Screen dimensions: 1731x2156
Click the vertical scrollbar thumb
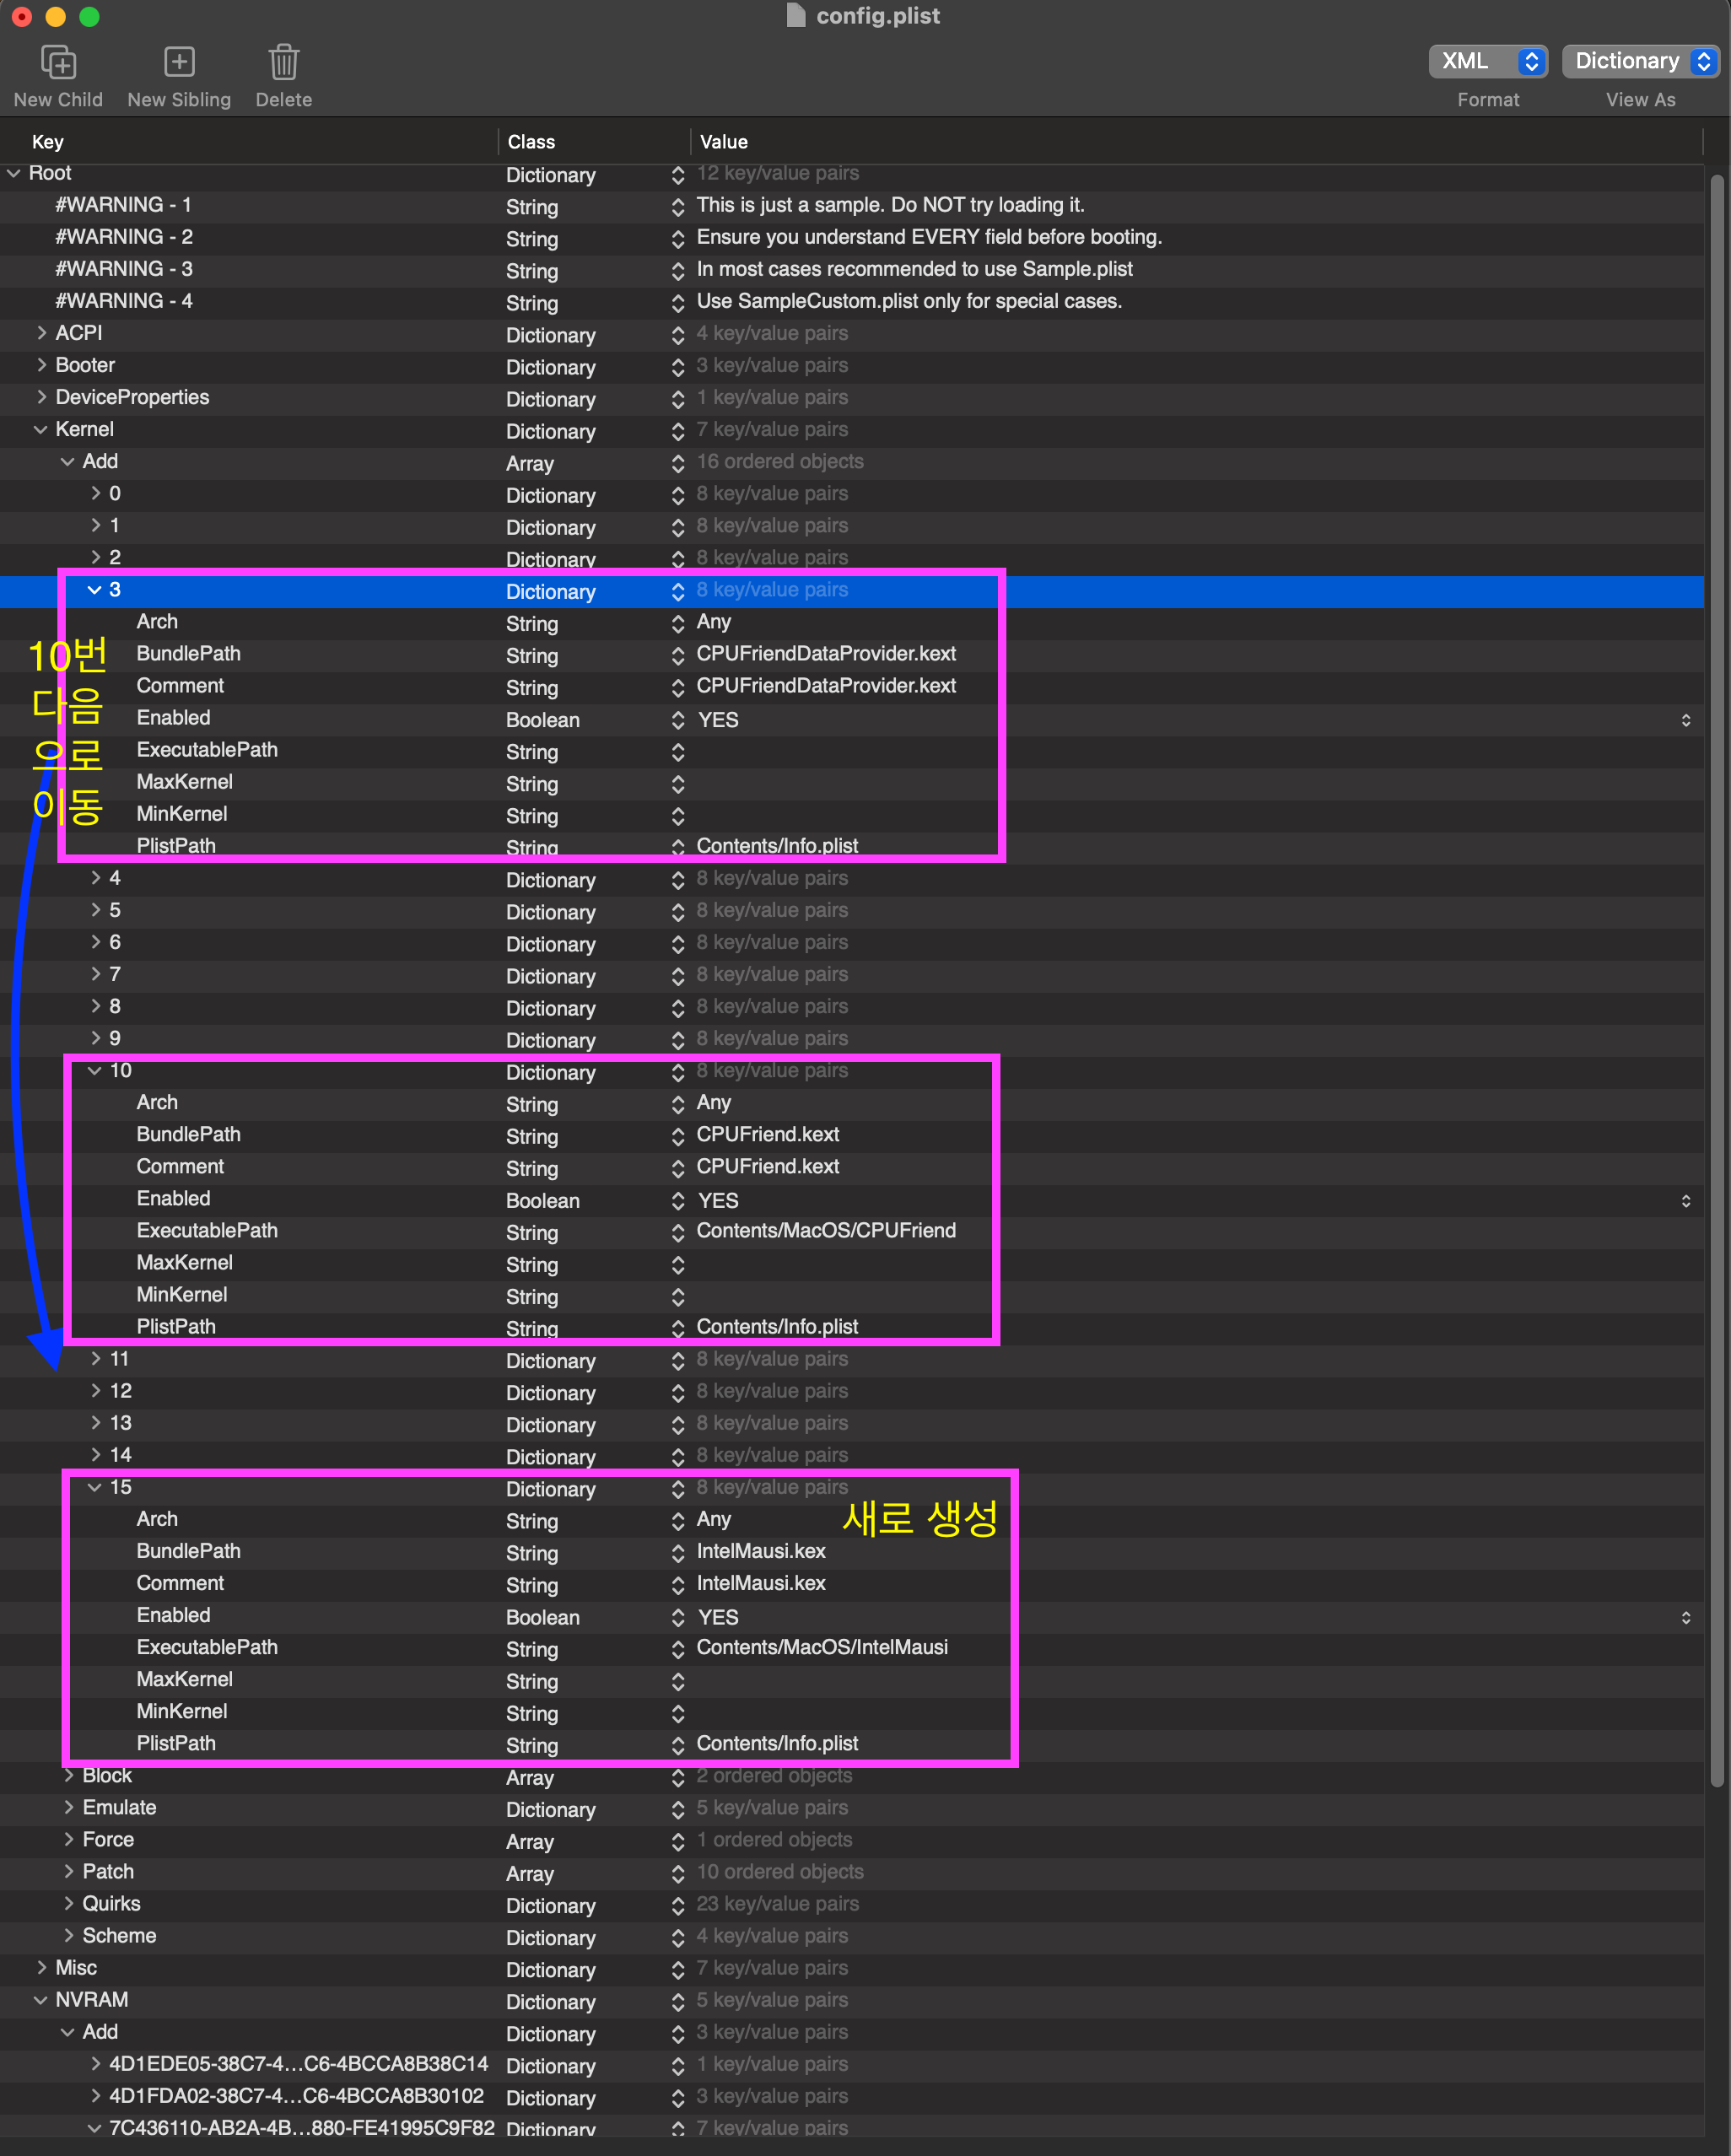click(1717, 980)
